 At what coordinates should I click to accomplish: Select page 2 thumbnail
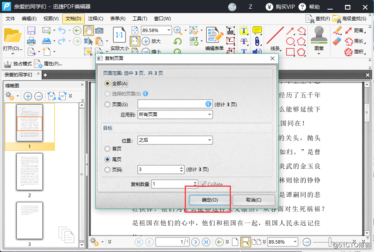tap(30, 172)
